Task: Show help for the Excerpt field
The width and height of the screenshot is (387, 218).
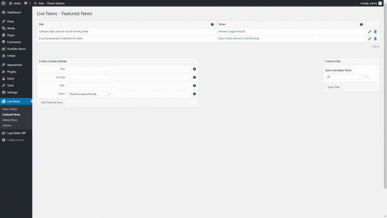Action: tap(195, 77)
